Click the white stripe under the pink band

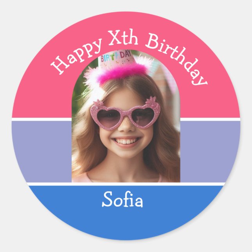tap(41, 119)
